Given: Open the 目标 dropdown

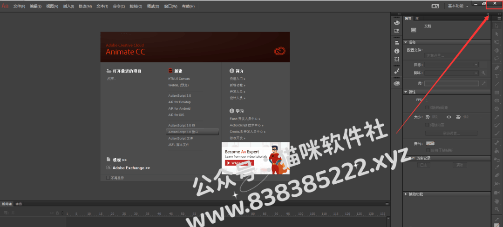Looking at the screenshot, I should (x=452, y=65).
